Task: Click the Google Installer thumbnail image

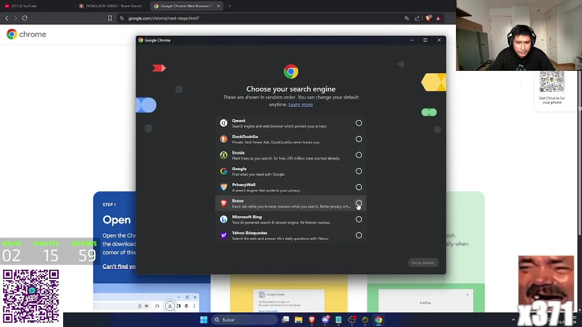Action: pyautogui.click(x=289, y=301)
